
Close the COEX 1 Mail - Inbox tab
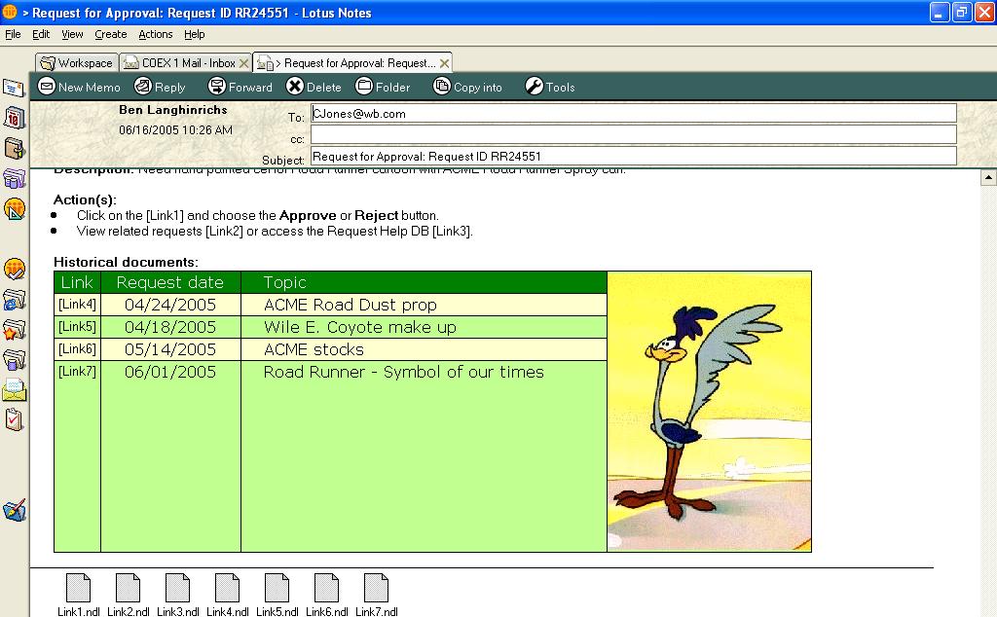pos(243,63)
